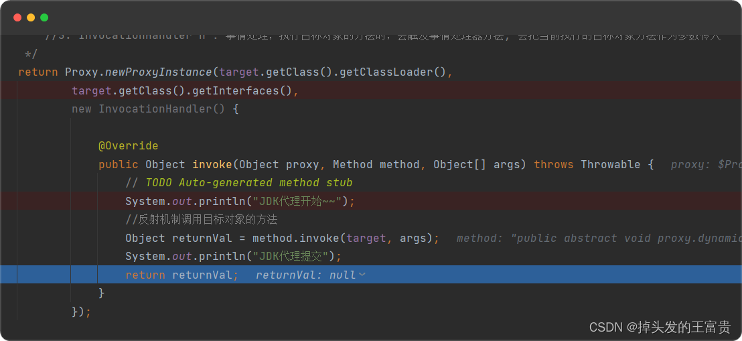Click the "JDK代理开始~~" string literal
The height and width of the screenshot is (341, 742).
[297, 201]
